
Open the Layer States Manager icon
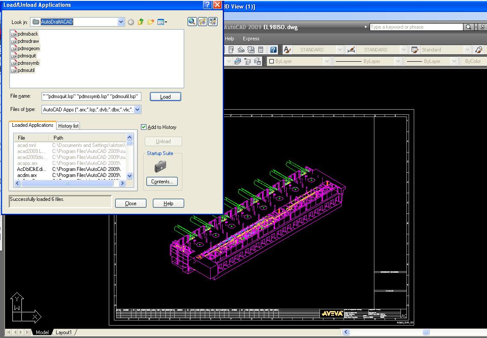click(257, 61)
